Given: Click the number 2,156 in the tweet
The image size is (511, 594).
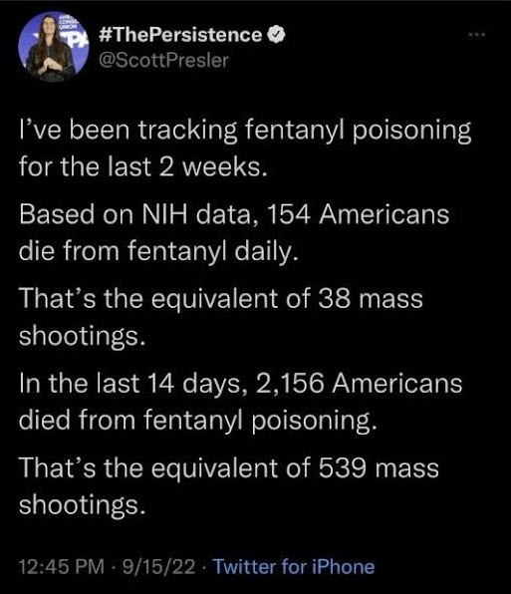Looking at the screenshot, I should pos(290,384).
